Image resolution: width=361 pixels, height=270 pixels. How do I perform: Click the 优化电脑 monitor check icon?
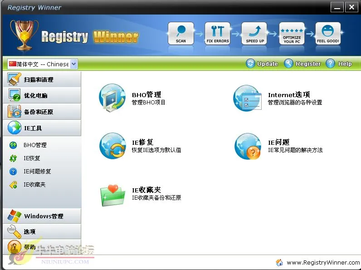[14, 95]
